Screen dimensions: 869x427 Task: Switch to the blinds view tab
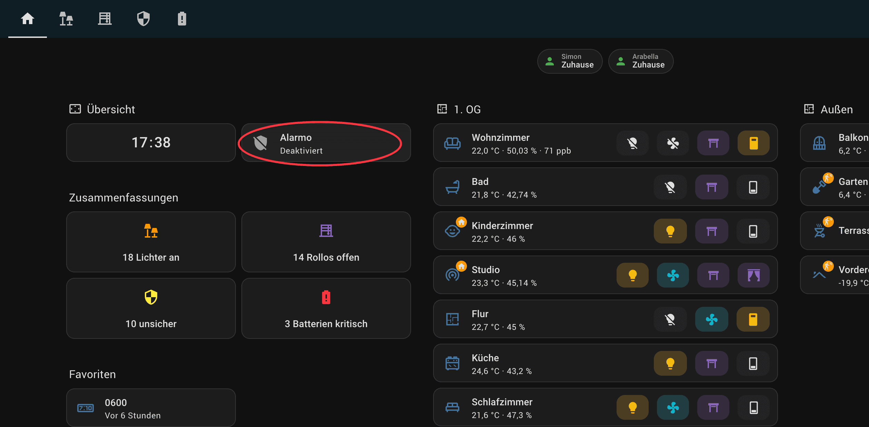104,19
